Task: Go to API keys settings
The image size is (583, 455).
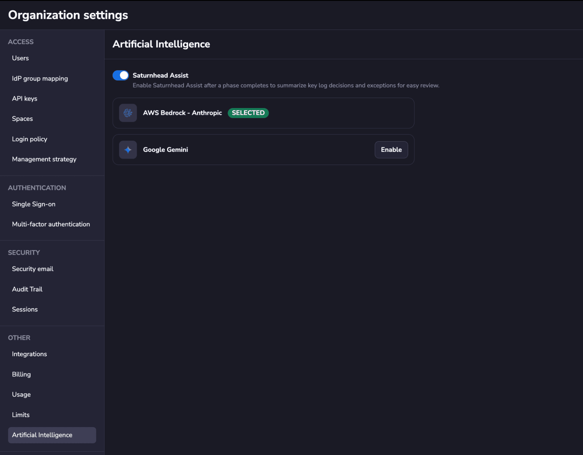Action: coord(24,99)
